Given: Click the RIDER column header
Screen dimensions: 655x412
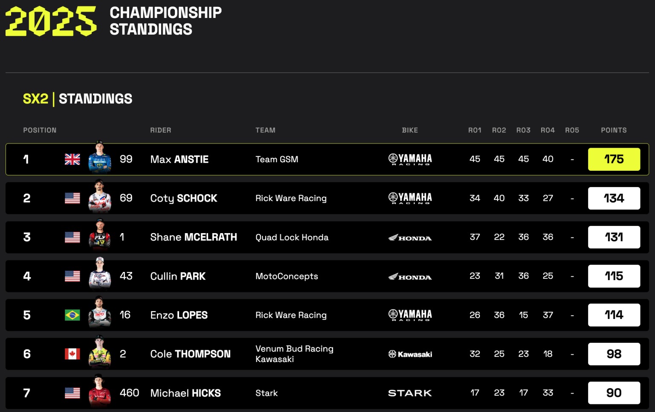Looking at the screenshot, I should [x=160, y=130].
